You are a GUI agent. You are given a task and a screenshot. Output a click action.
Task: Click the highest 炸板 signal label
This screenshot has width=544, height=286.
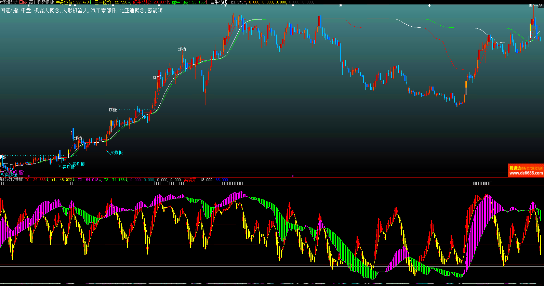coord(182,49)
